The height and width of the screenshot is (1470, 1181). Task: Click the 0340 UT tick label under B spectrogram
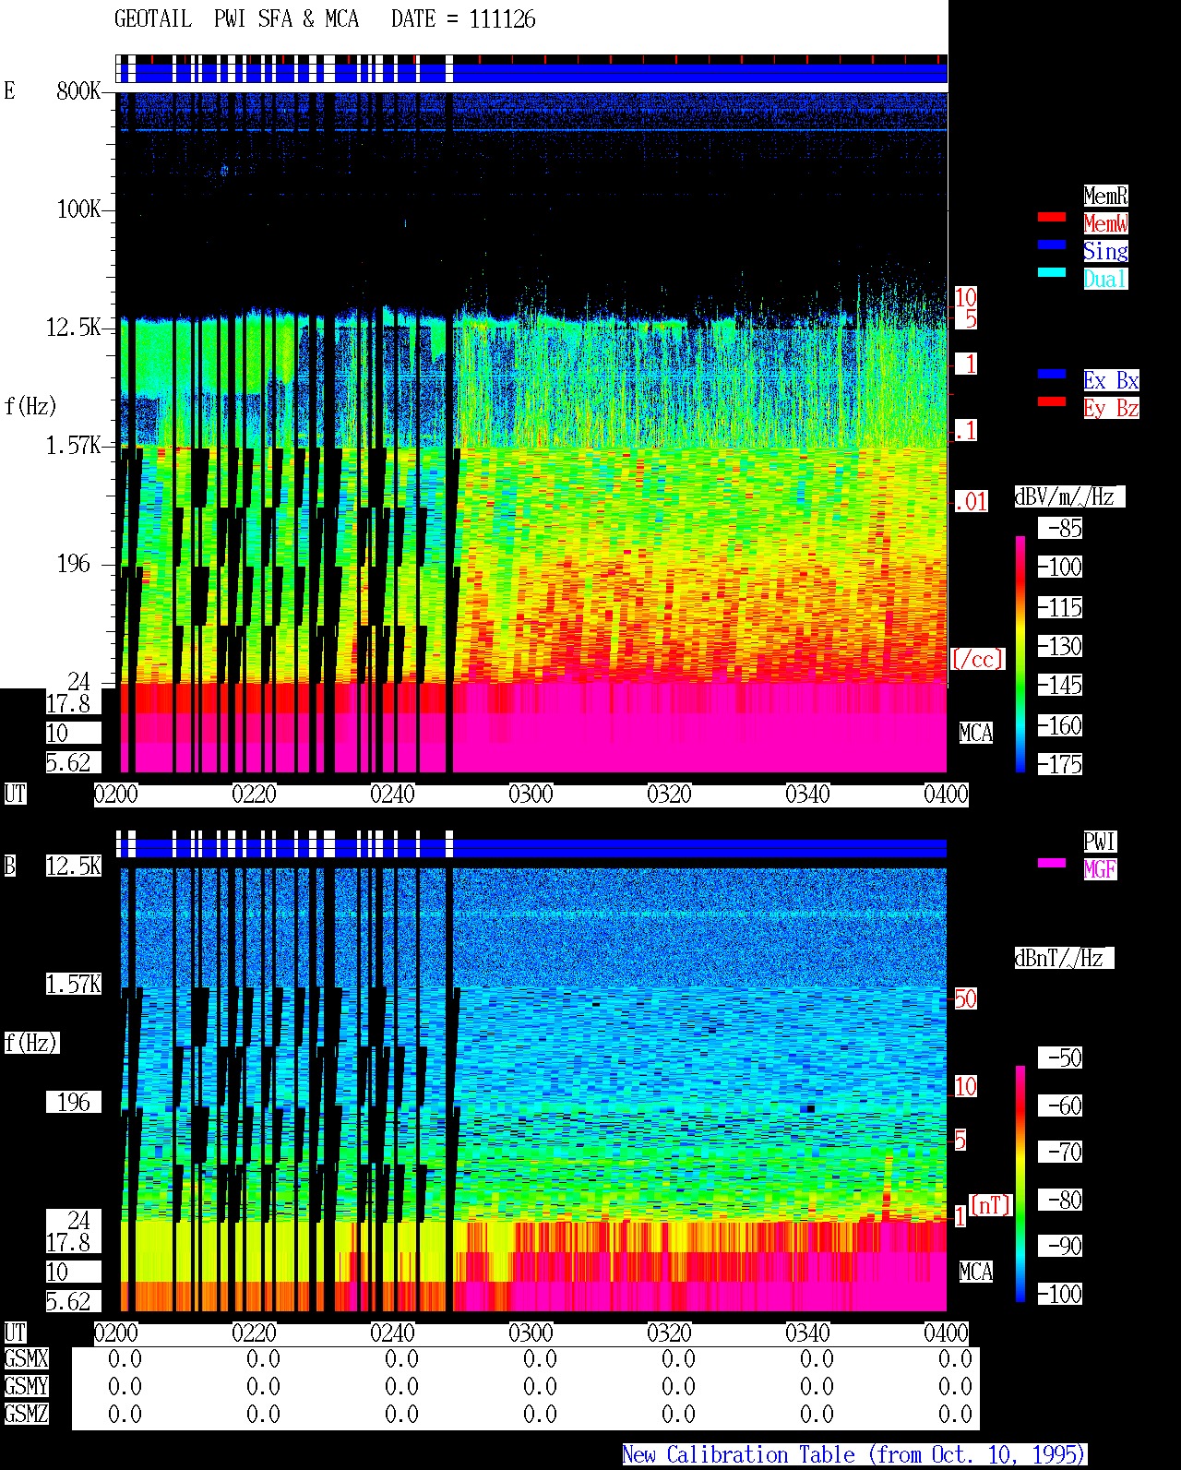[807, 1333]
